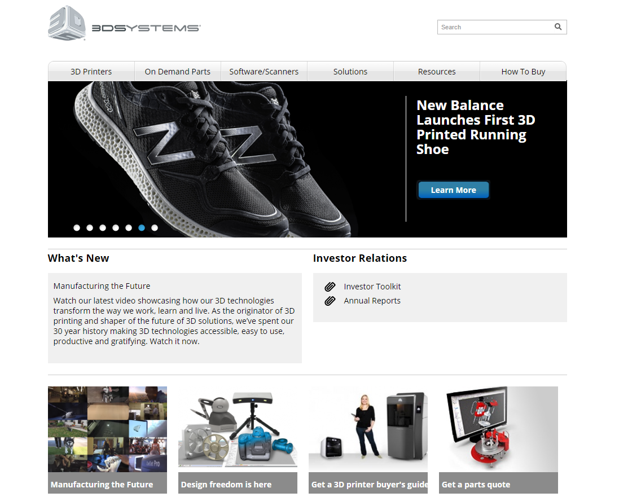Image resolution: width=619 pixels, height=497 pixels.
Task: Select the last carousel slide dot
Action: click(155, 228)
